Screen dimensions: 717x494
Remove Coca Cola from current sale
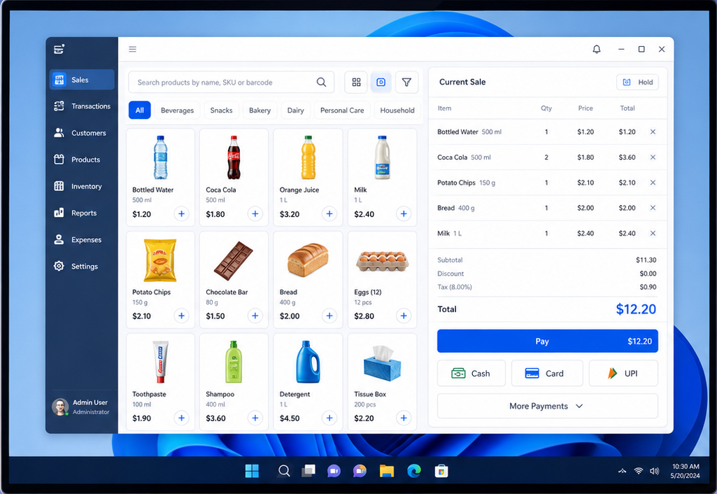pyautogui.click(x=653, y=157)
